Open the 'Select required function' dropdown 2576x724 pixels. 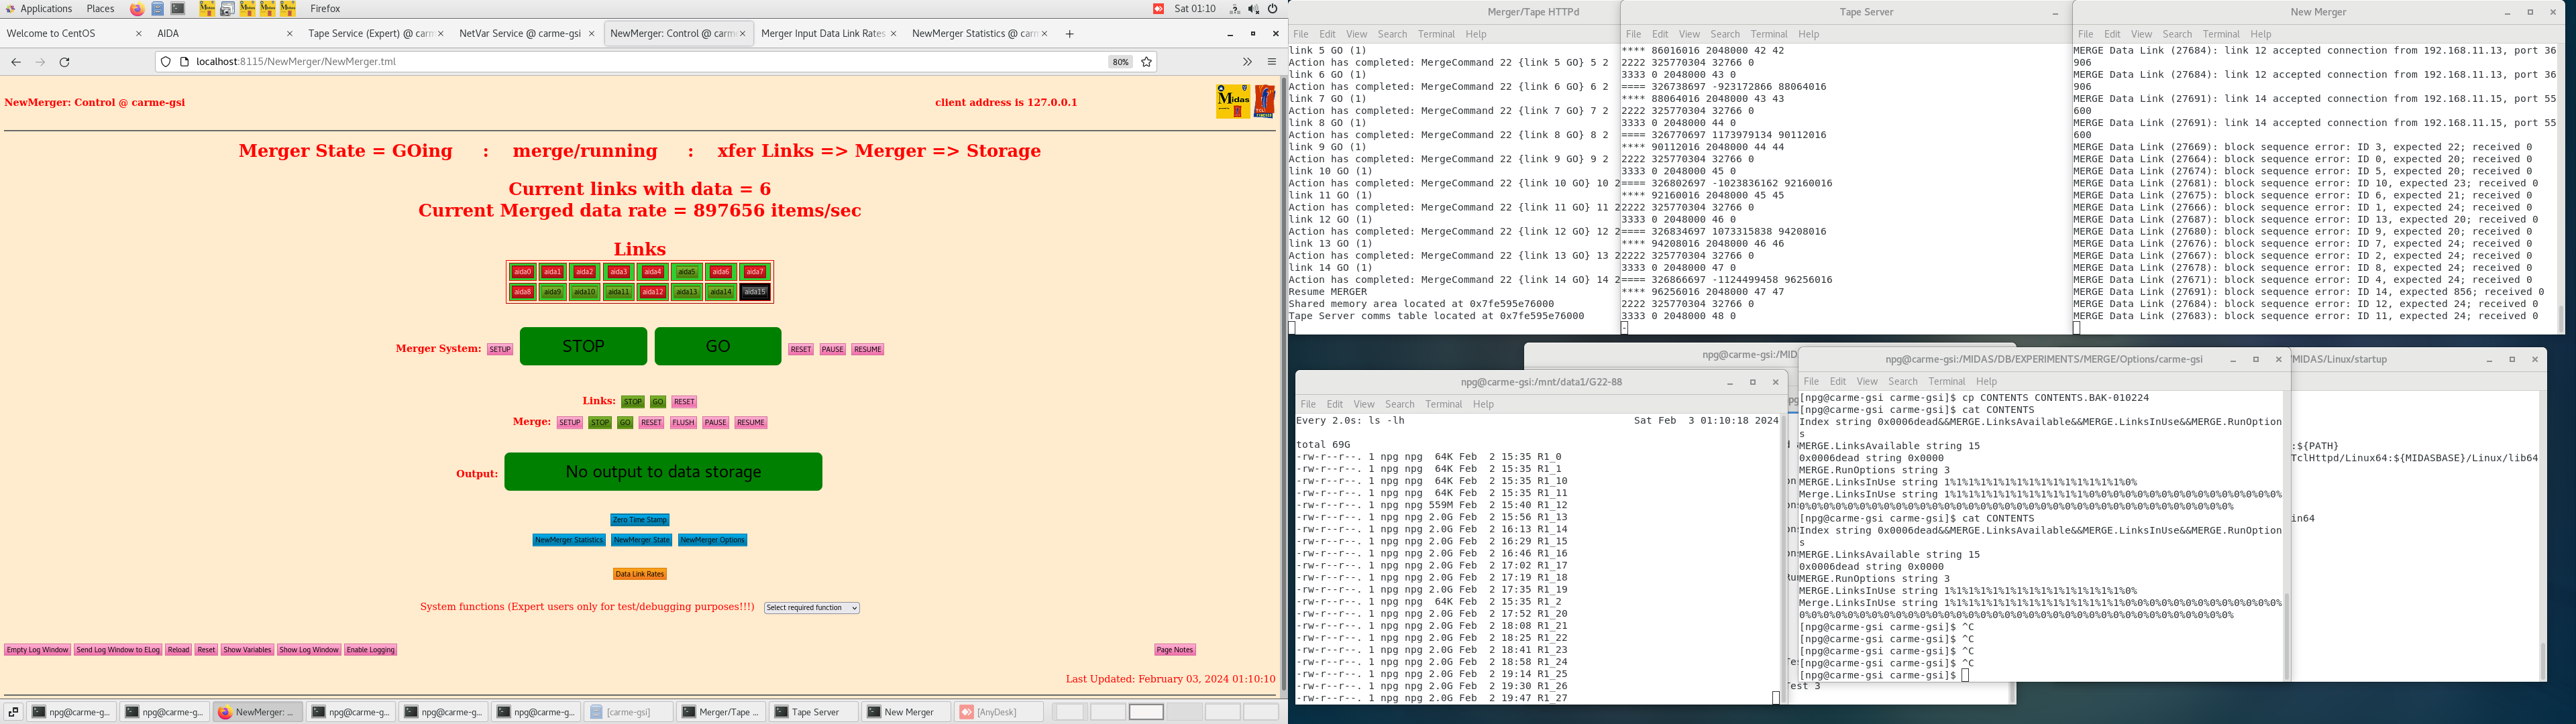(811, 608)
